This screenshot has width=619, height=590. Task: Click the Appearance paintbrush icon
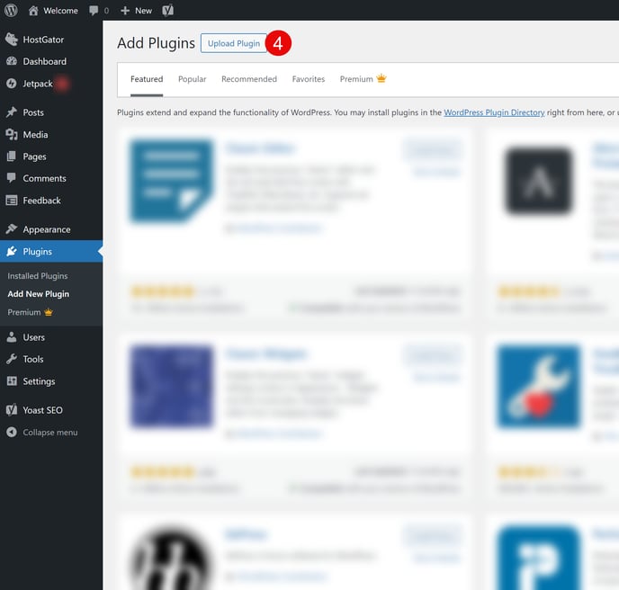pos(12,229)
